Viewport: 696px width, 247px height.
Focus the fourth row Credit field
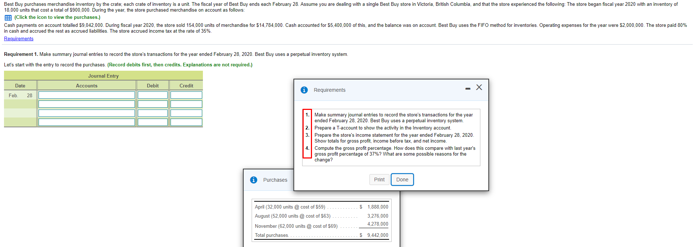tap(186, 122)
